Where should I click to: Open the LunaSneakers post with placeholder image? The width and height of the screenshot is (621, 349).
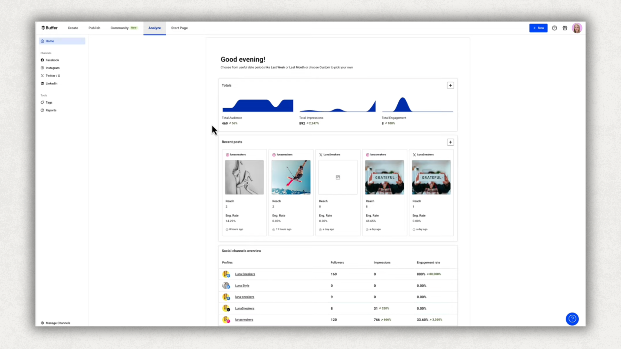pyautogui.click(x=338, y=177)
